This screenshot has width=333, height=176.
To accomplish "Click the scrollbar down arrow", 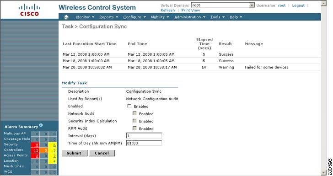I will click(x=323, y=172).
